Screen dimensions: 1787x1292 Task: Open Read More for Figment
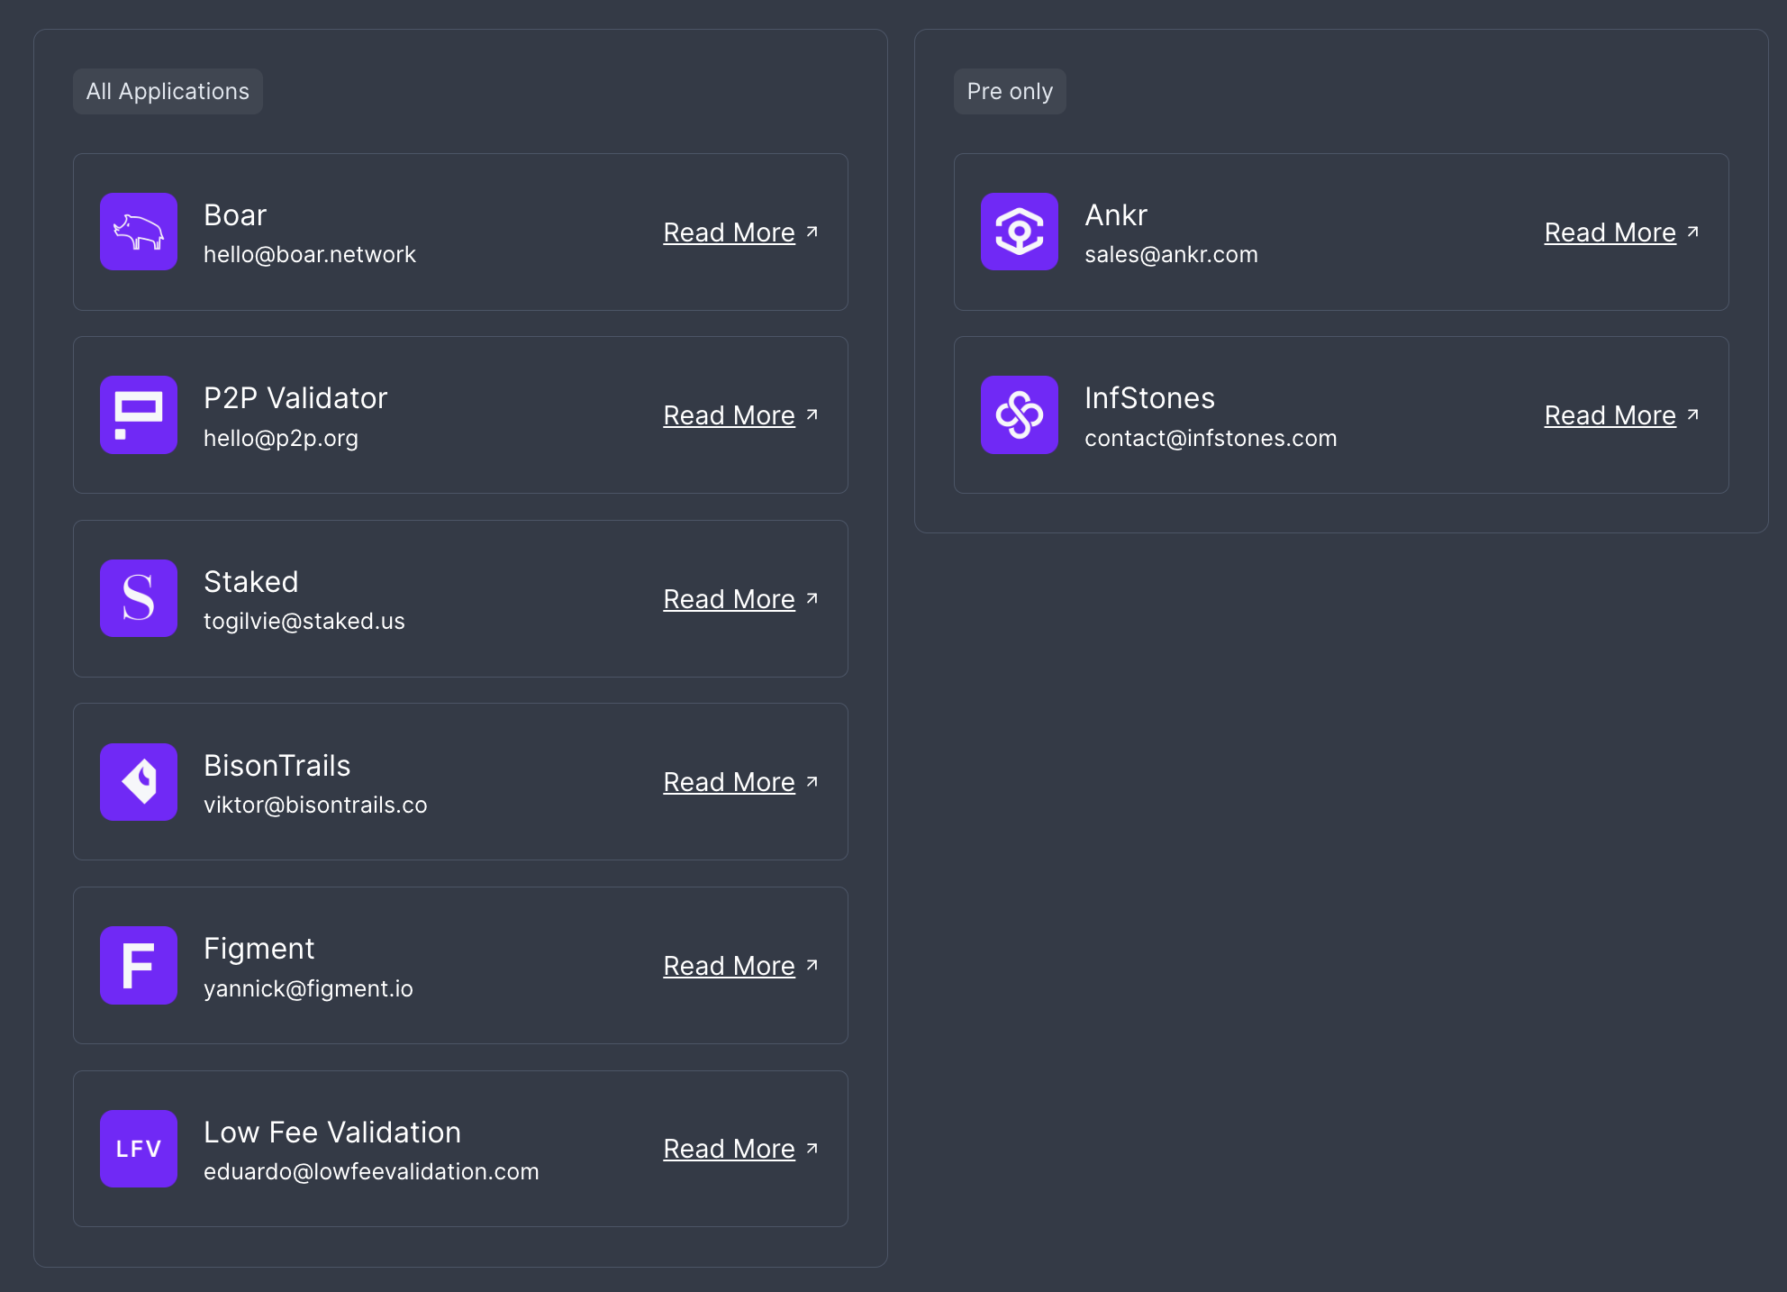pos(729,965)
